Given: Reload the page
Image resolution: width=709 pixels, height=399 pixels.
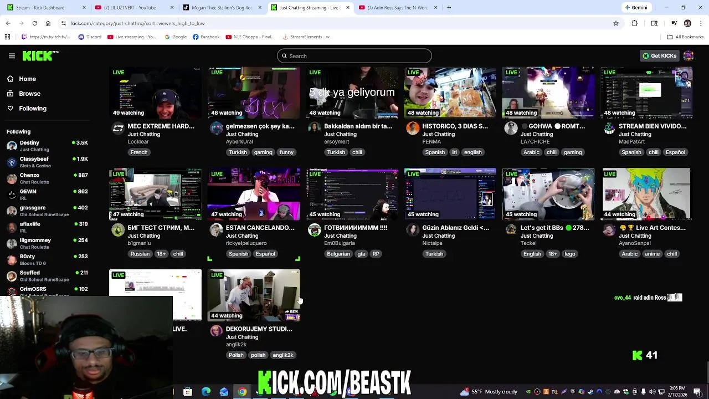Looking at the screenshot, I should pyautogui.click(x=34, y=23).
